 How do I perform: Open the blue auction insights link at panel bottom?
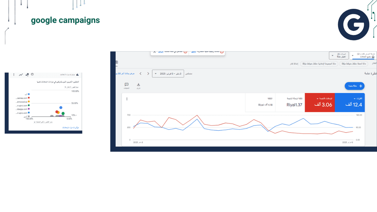(x=70, y=128)
